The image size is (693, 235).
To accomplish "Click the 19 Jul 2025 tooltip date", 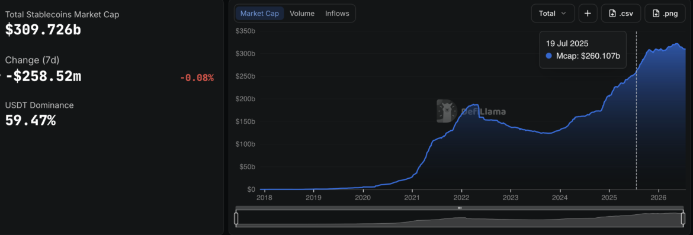I will [x=567, y=44].
